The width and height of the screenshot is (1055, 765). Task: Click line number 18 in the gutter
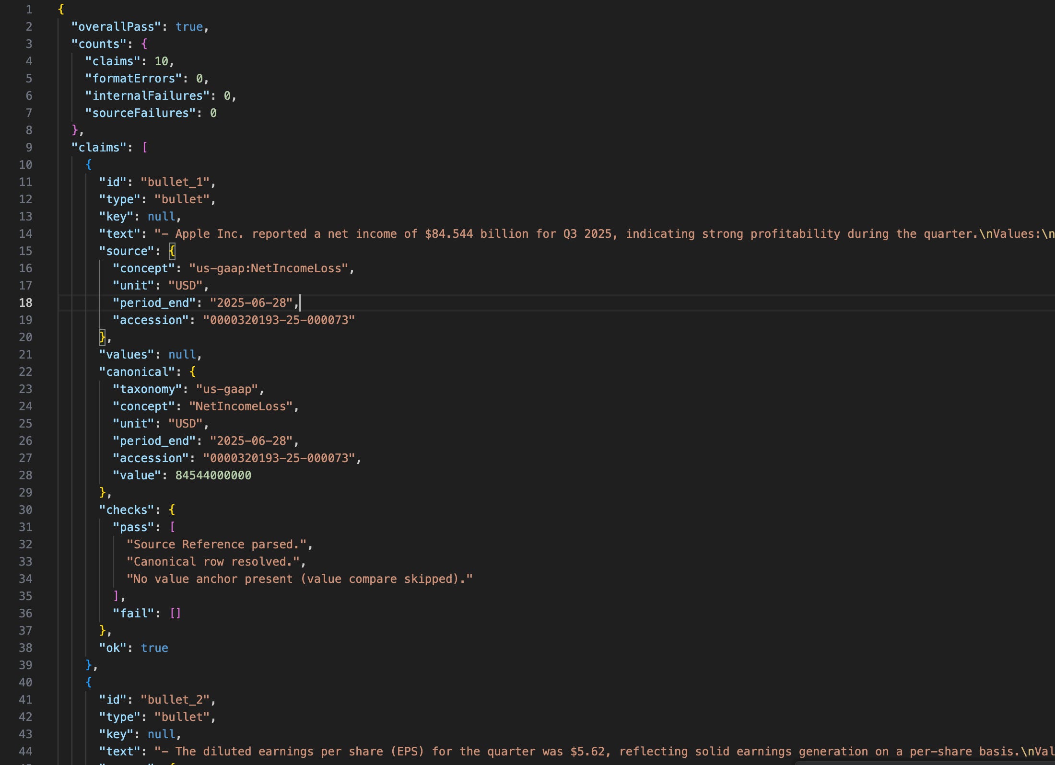pos(25,303)
